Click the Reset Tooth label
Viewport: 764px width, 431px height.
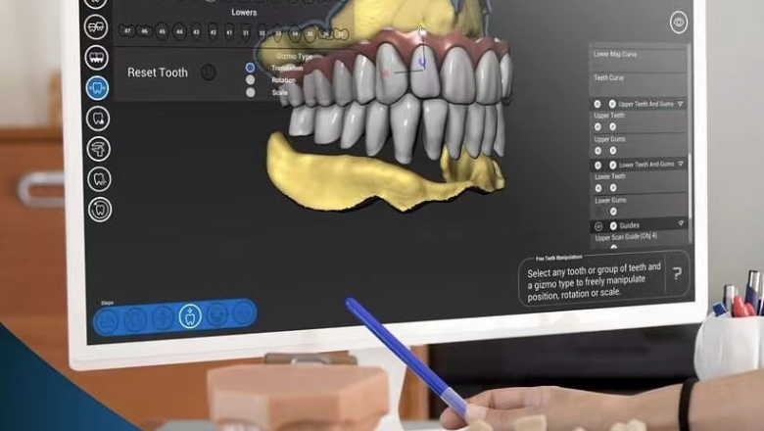[x=158, y=72]
